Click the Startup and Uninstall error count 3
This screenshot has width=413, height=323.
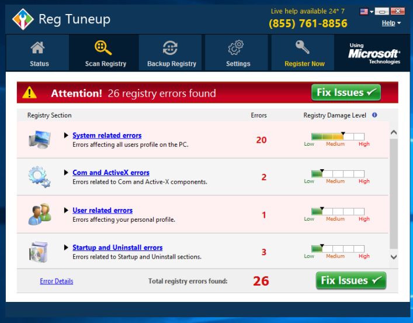tap(263, 252)
